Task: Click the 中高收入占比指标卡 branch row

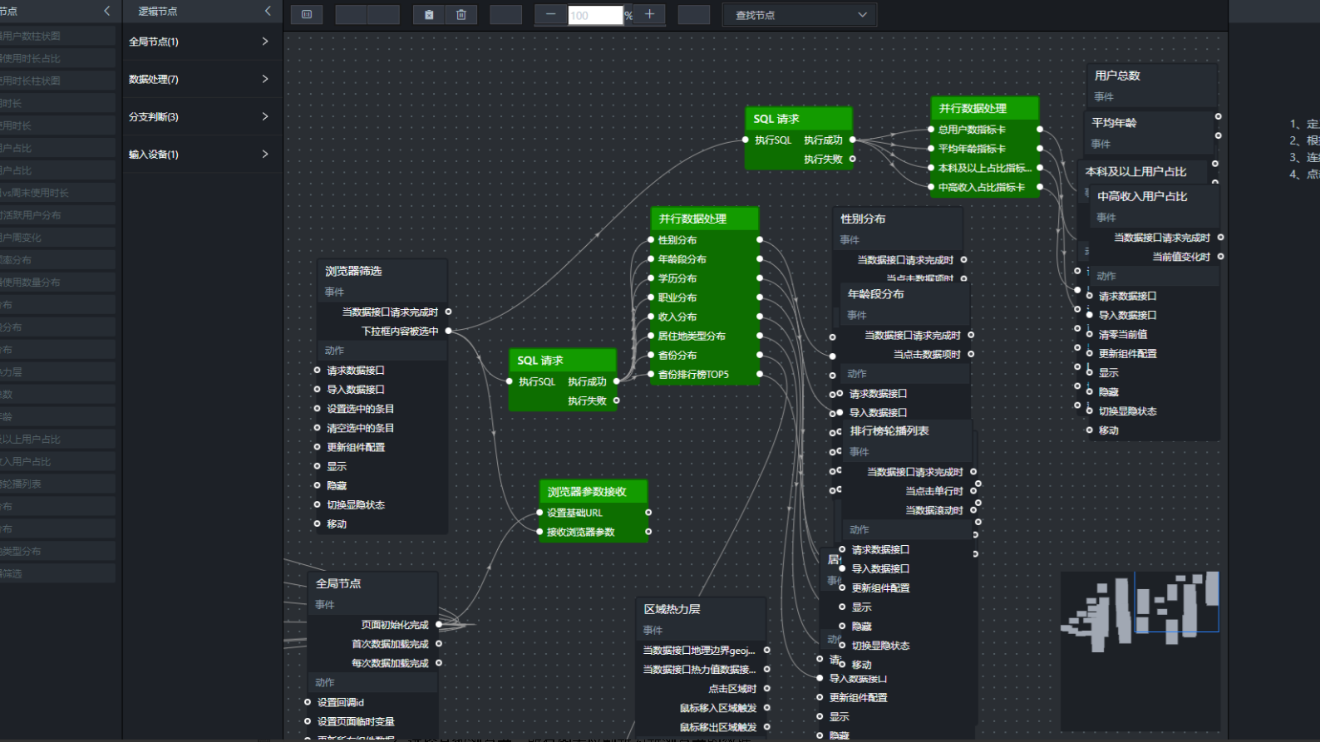Action: pos(985,188)
